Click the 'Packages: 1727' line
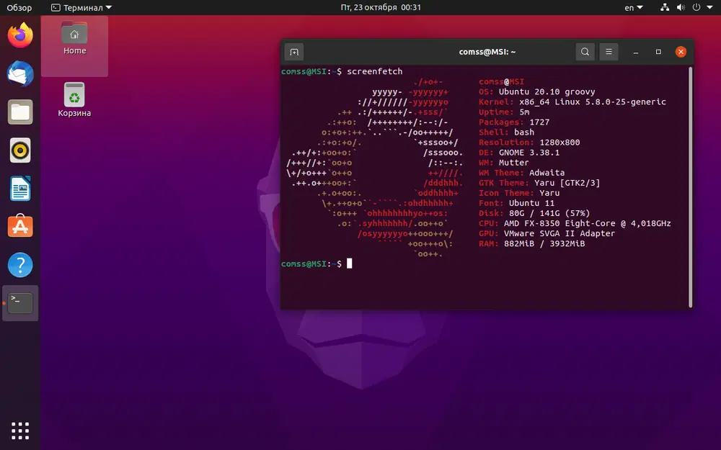This screenshot has height=450, width=721. (x=514, y=122)
